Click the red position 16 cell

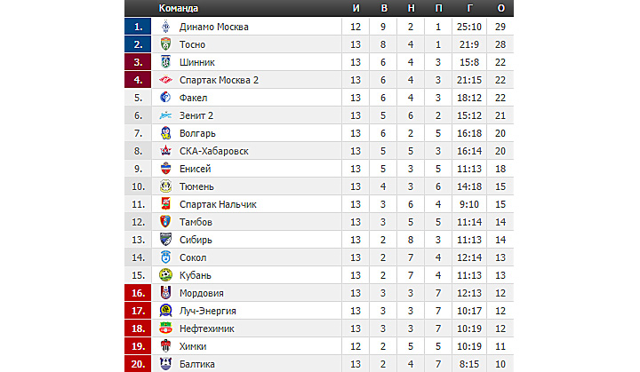coord(138,293)
